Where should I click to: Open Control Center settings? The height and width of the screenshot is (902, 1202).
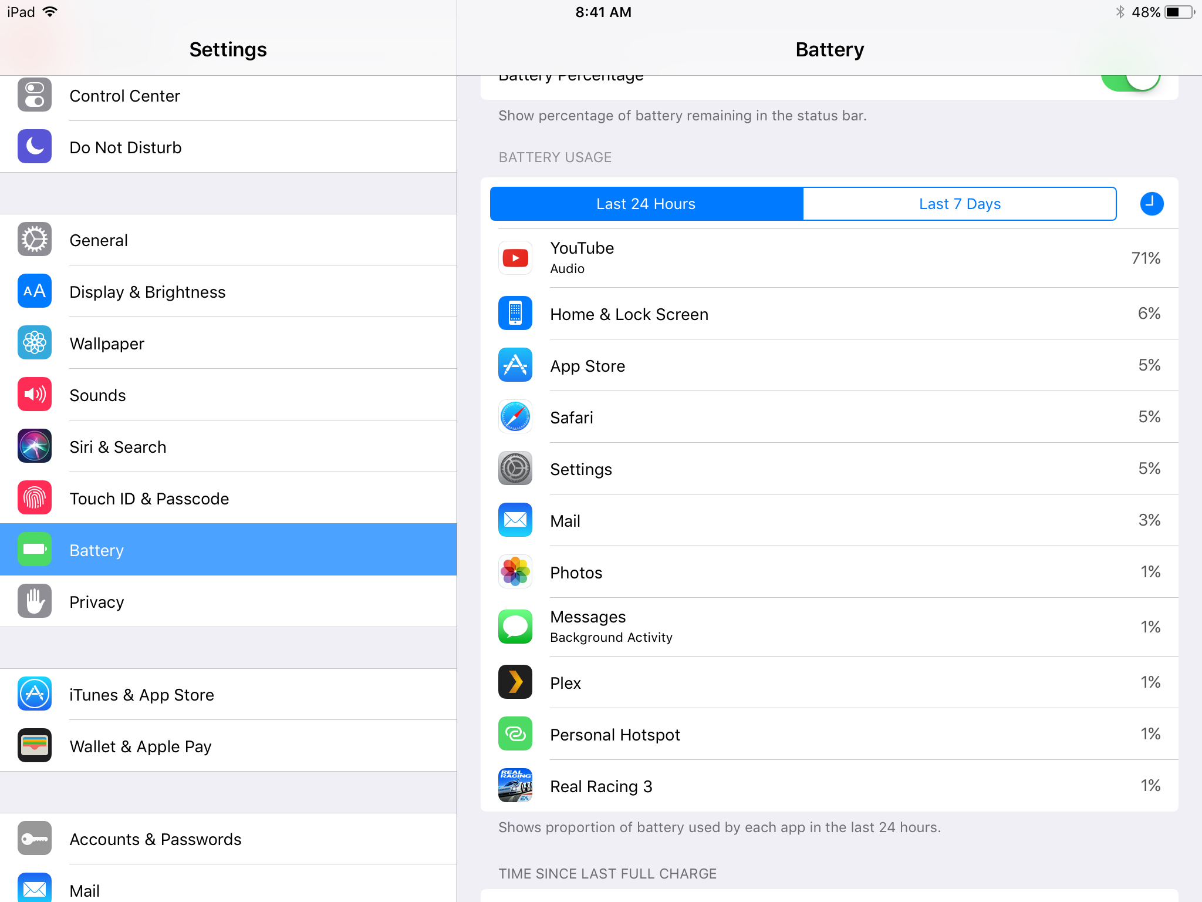tap(228, 96)
